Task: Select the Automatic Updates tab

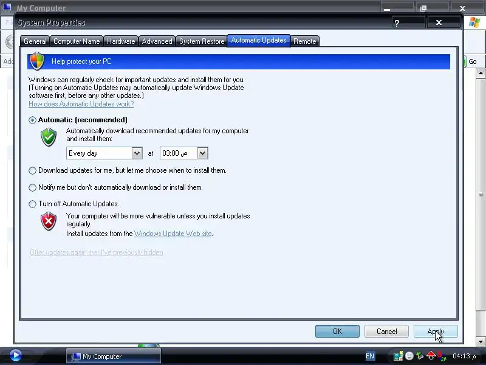Action: coord(259,40)
